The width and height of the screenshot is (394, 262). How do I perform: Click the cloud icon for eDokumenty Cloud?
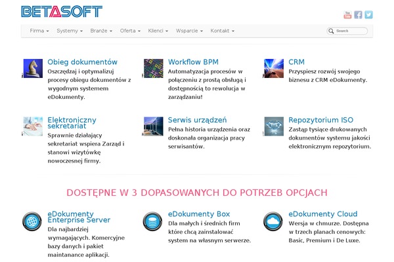click(273, 221)
